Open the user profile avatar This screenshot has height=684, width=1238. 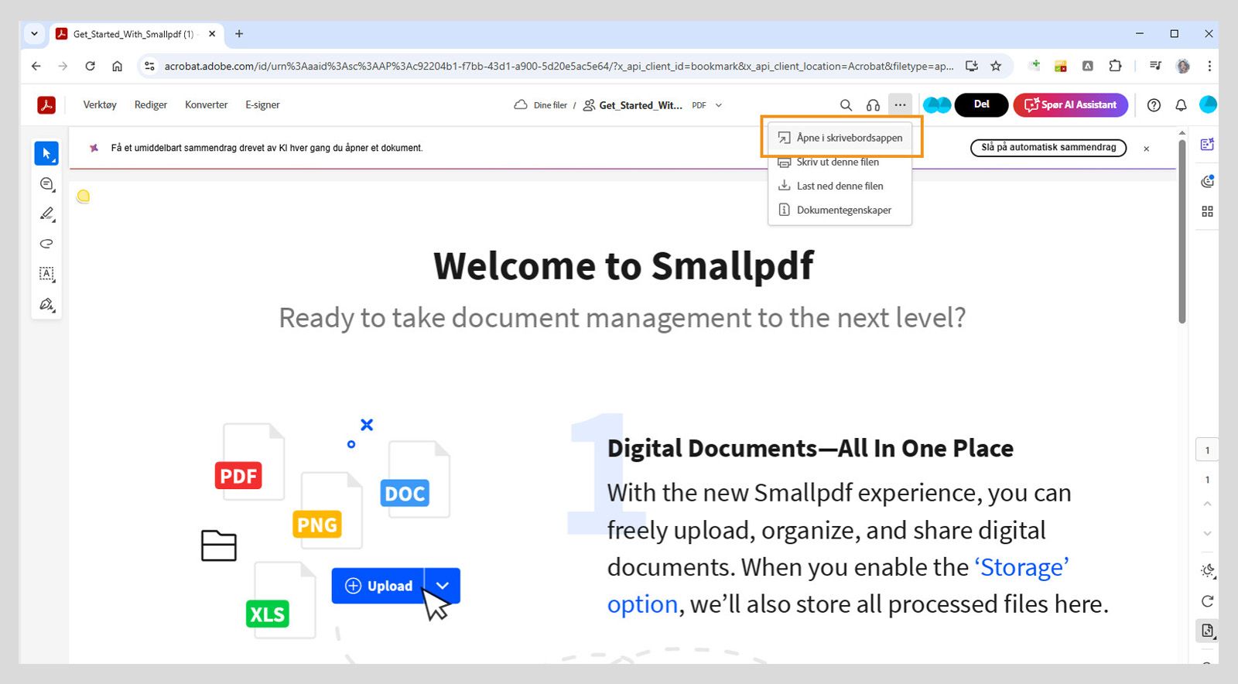(x=1208, y=104)
